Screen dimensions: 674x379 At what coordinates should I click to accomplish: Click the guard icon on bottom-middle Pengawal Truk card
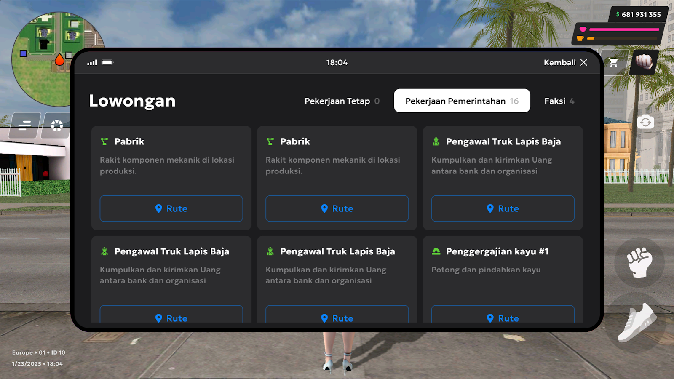click(x=270, y=251)
